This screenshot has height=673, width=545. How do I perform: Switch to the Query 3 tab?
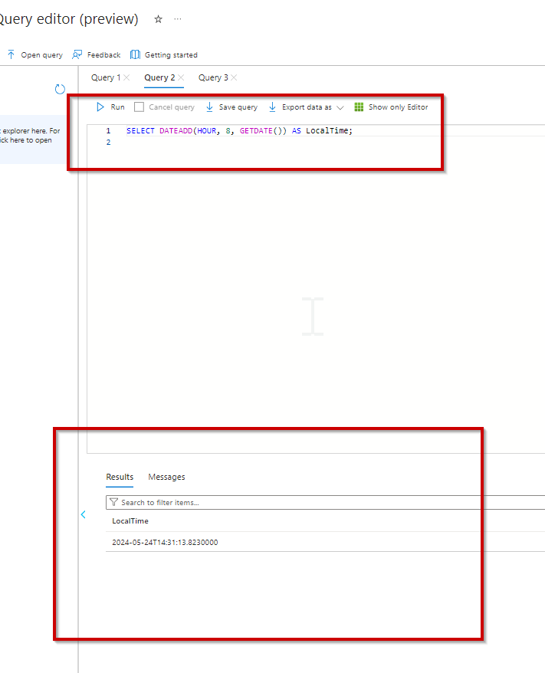point(213,77)
